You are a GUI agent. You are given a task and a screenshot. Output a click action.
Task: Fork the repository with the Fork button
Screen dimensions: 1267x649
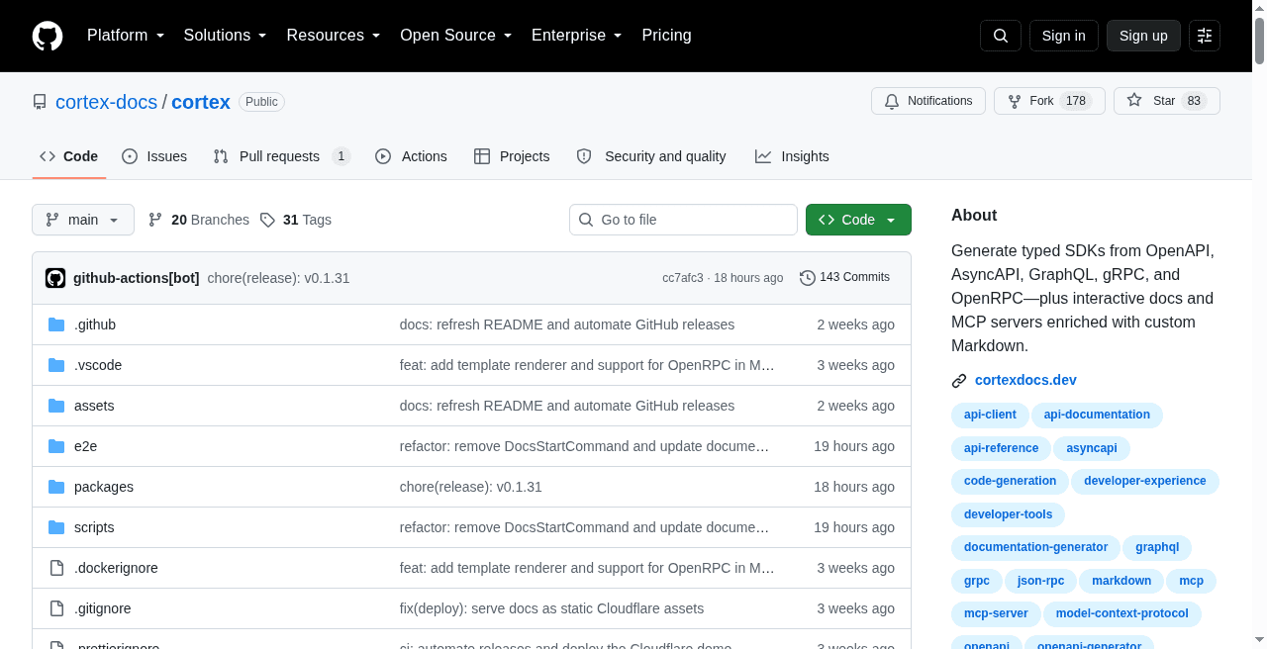tap(1049, 101)
